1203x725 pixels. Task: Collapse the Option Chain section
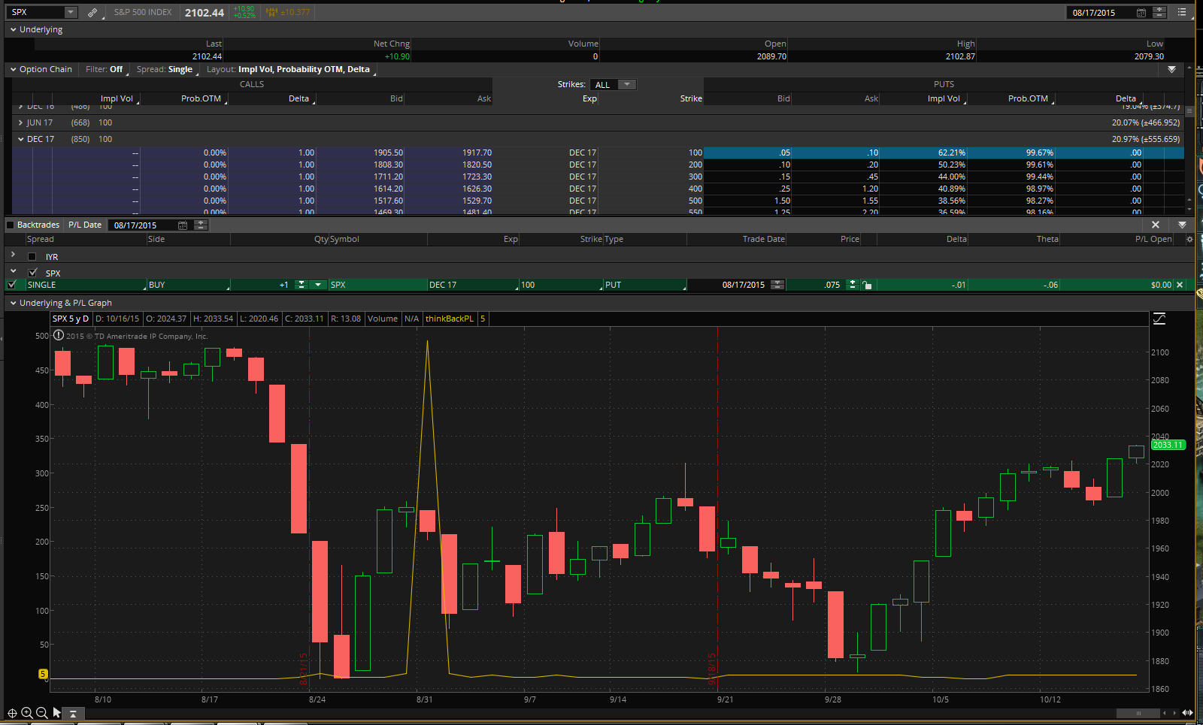click(x=14, y=69)
